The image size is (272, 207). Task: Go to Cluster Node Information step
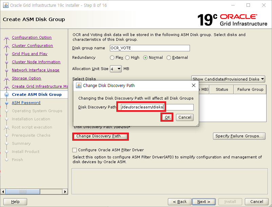pyautogui.click(x=36, y=62)
